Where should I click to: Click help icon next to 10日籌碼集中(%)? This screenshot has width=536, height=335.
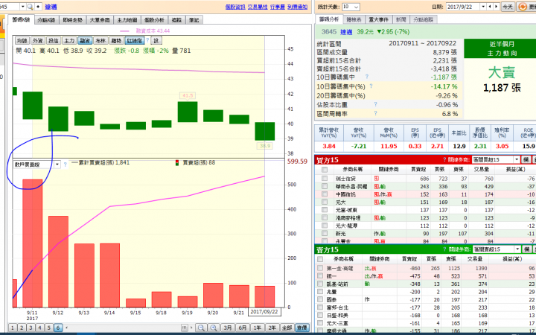coord(371,86)
